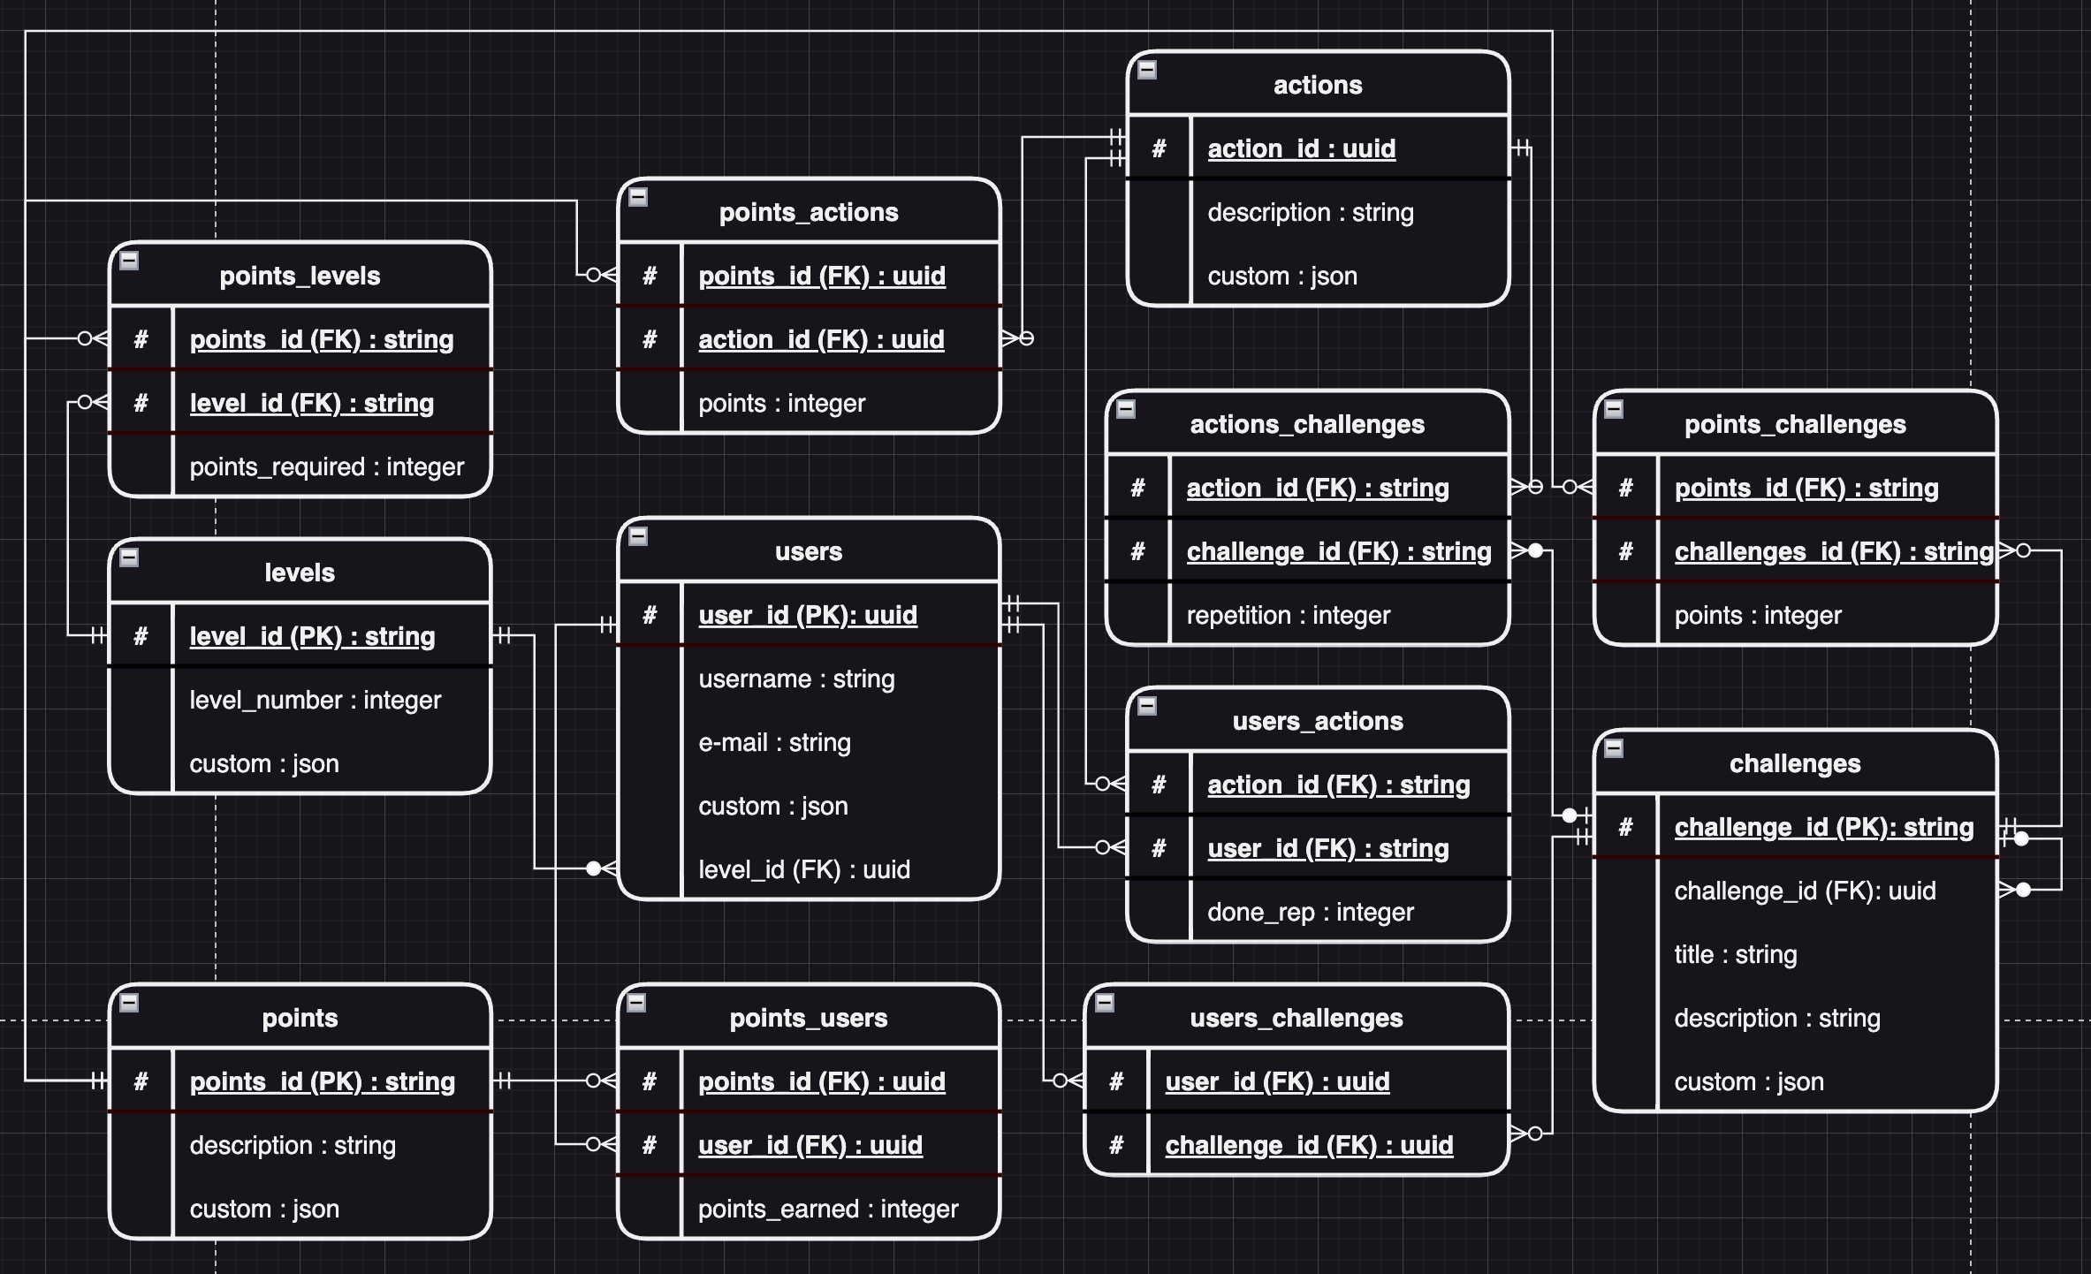Collapse the users table
This screenshot has width=2091, height=1274.
pos(638,536)
